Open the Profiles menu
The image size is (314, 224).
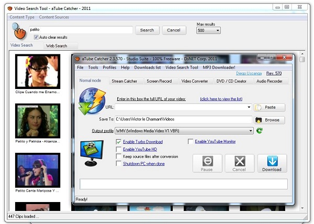coord(109,68)
